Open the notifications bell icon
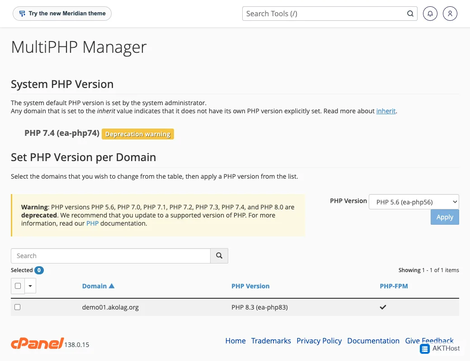470x361 pixels. (430, 14)
